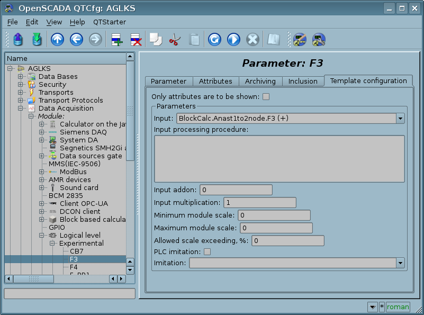Image resolution: width=424 pixels, height=315 pixels.
Task: Select the F4 parameter in the tree
Action: coord(74,267)
